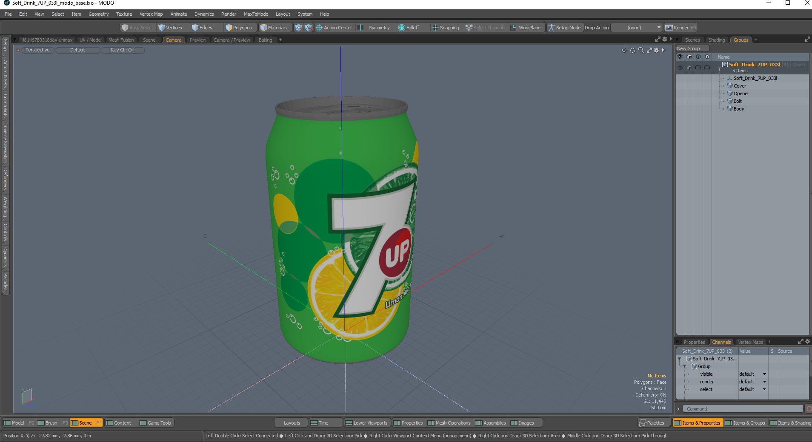This screenshot has width=812, height=442.
Task: Select the Cover mesh item
Action: pyautogui.click(x=740, y=86)
